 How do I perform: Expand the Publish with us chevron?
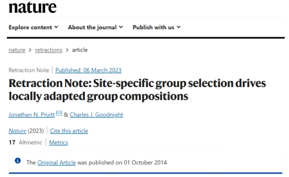pos(179,27)
